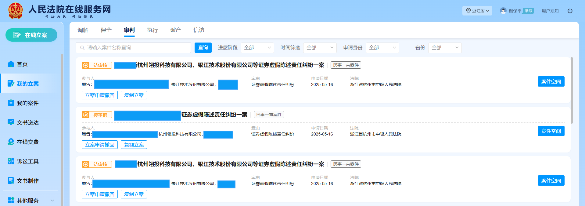The image size is (585, 206).
Task: Click 立案申请撤回 on the second case
Action: click(100, 145)
